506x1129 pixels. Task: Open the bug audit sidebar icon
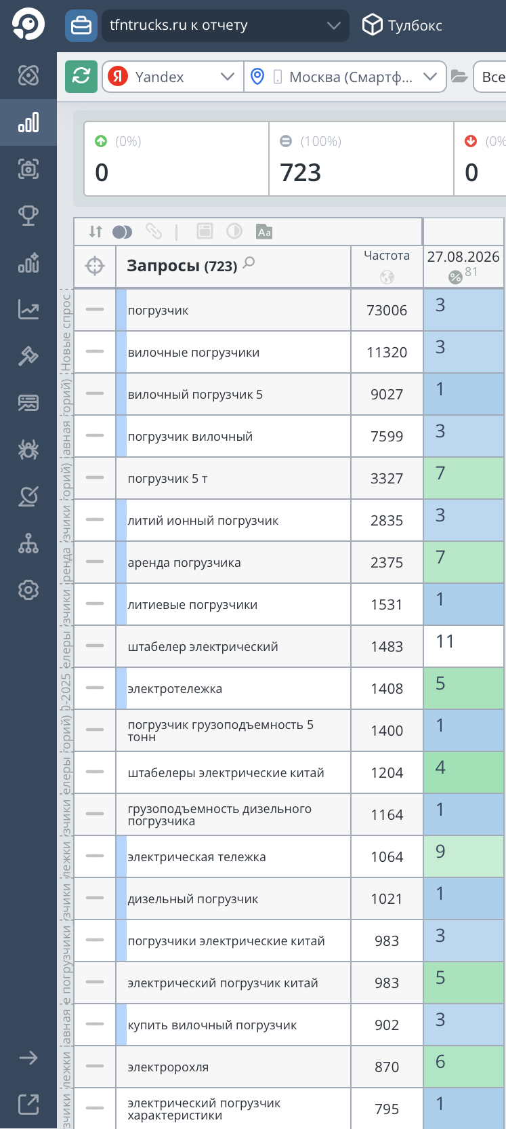pyautogui.click(x=28, y=450)
